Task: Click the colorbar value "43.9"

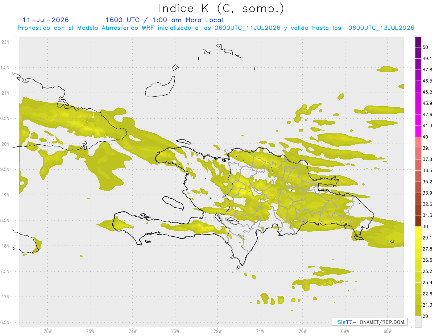Action: pyautogui.click(x=427, y=103)
